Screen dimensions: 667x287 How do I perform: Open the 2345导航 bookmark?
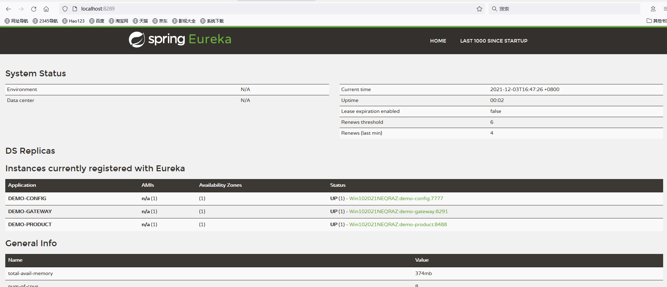click(x=45, y=21)
